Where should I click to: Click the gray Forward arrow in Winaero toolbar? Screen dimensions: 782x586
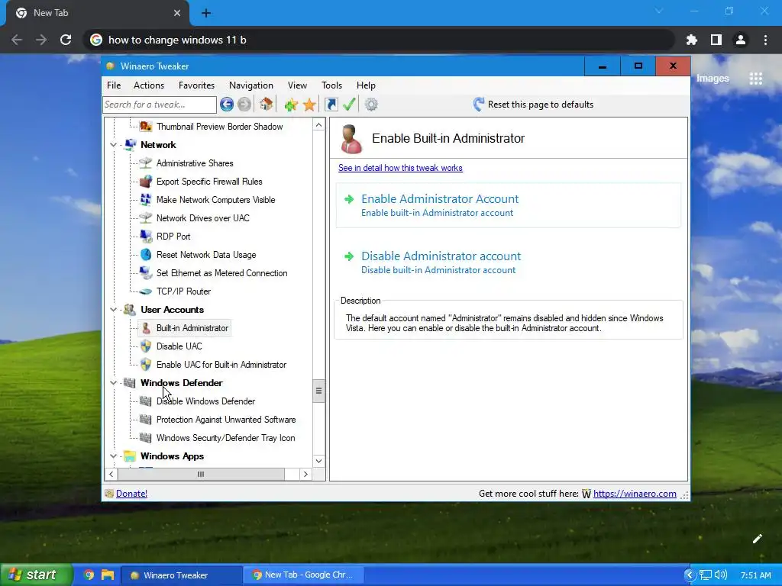[x=244, y=104]
